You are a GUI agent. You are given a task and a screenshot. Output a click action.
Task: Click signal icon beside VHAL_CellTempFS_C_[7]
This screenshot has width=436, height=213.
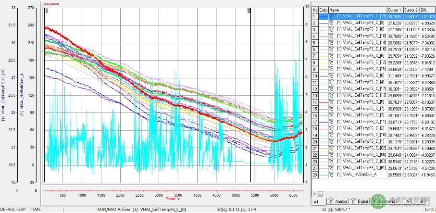331,109
